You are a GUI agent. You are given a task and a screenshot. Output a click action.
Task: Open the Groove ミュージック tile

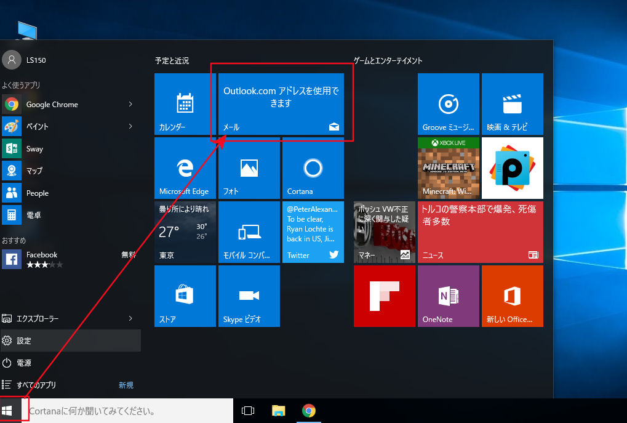[x=449, y=104]
